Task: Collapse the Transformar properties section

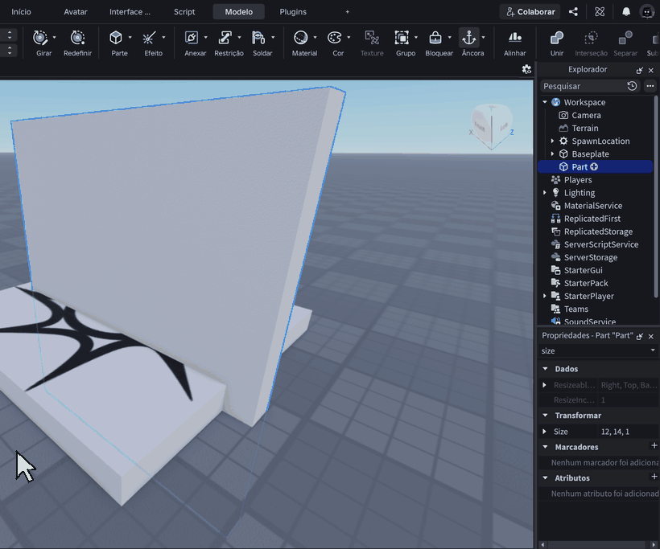Action: (546, 416)
